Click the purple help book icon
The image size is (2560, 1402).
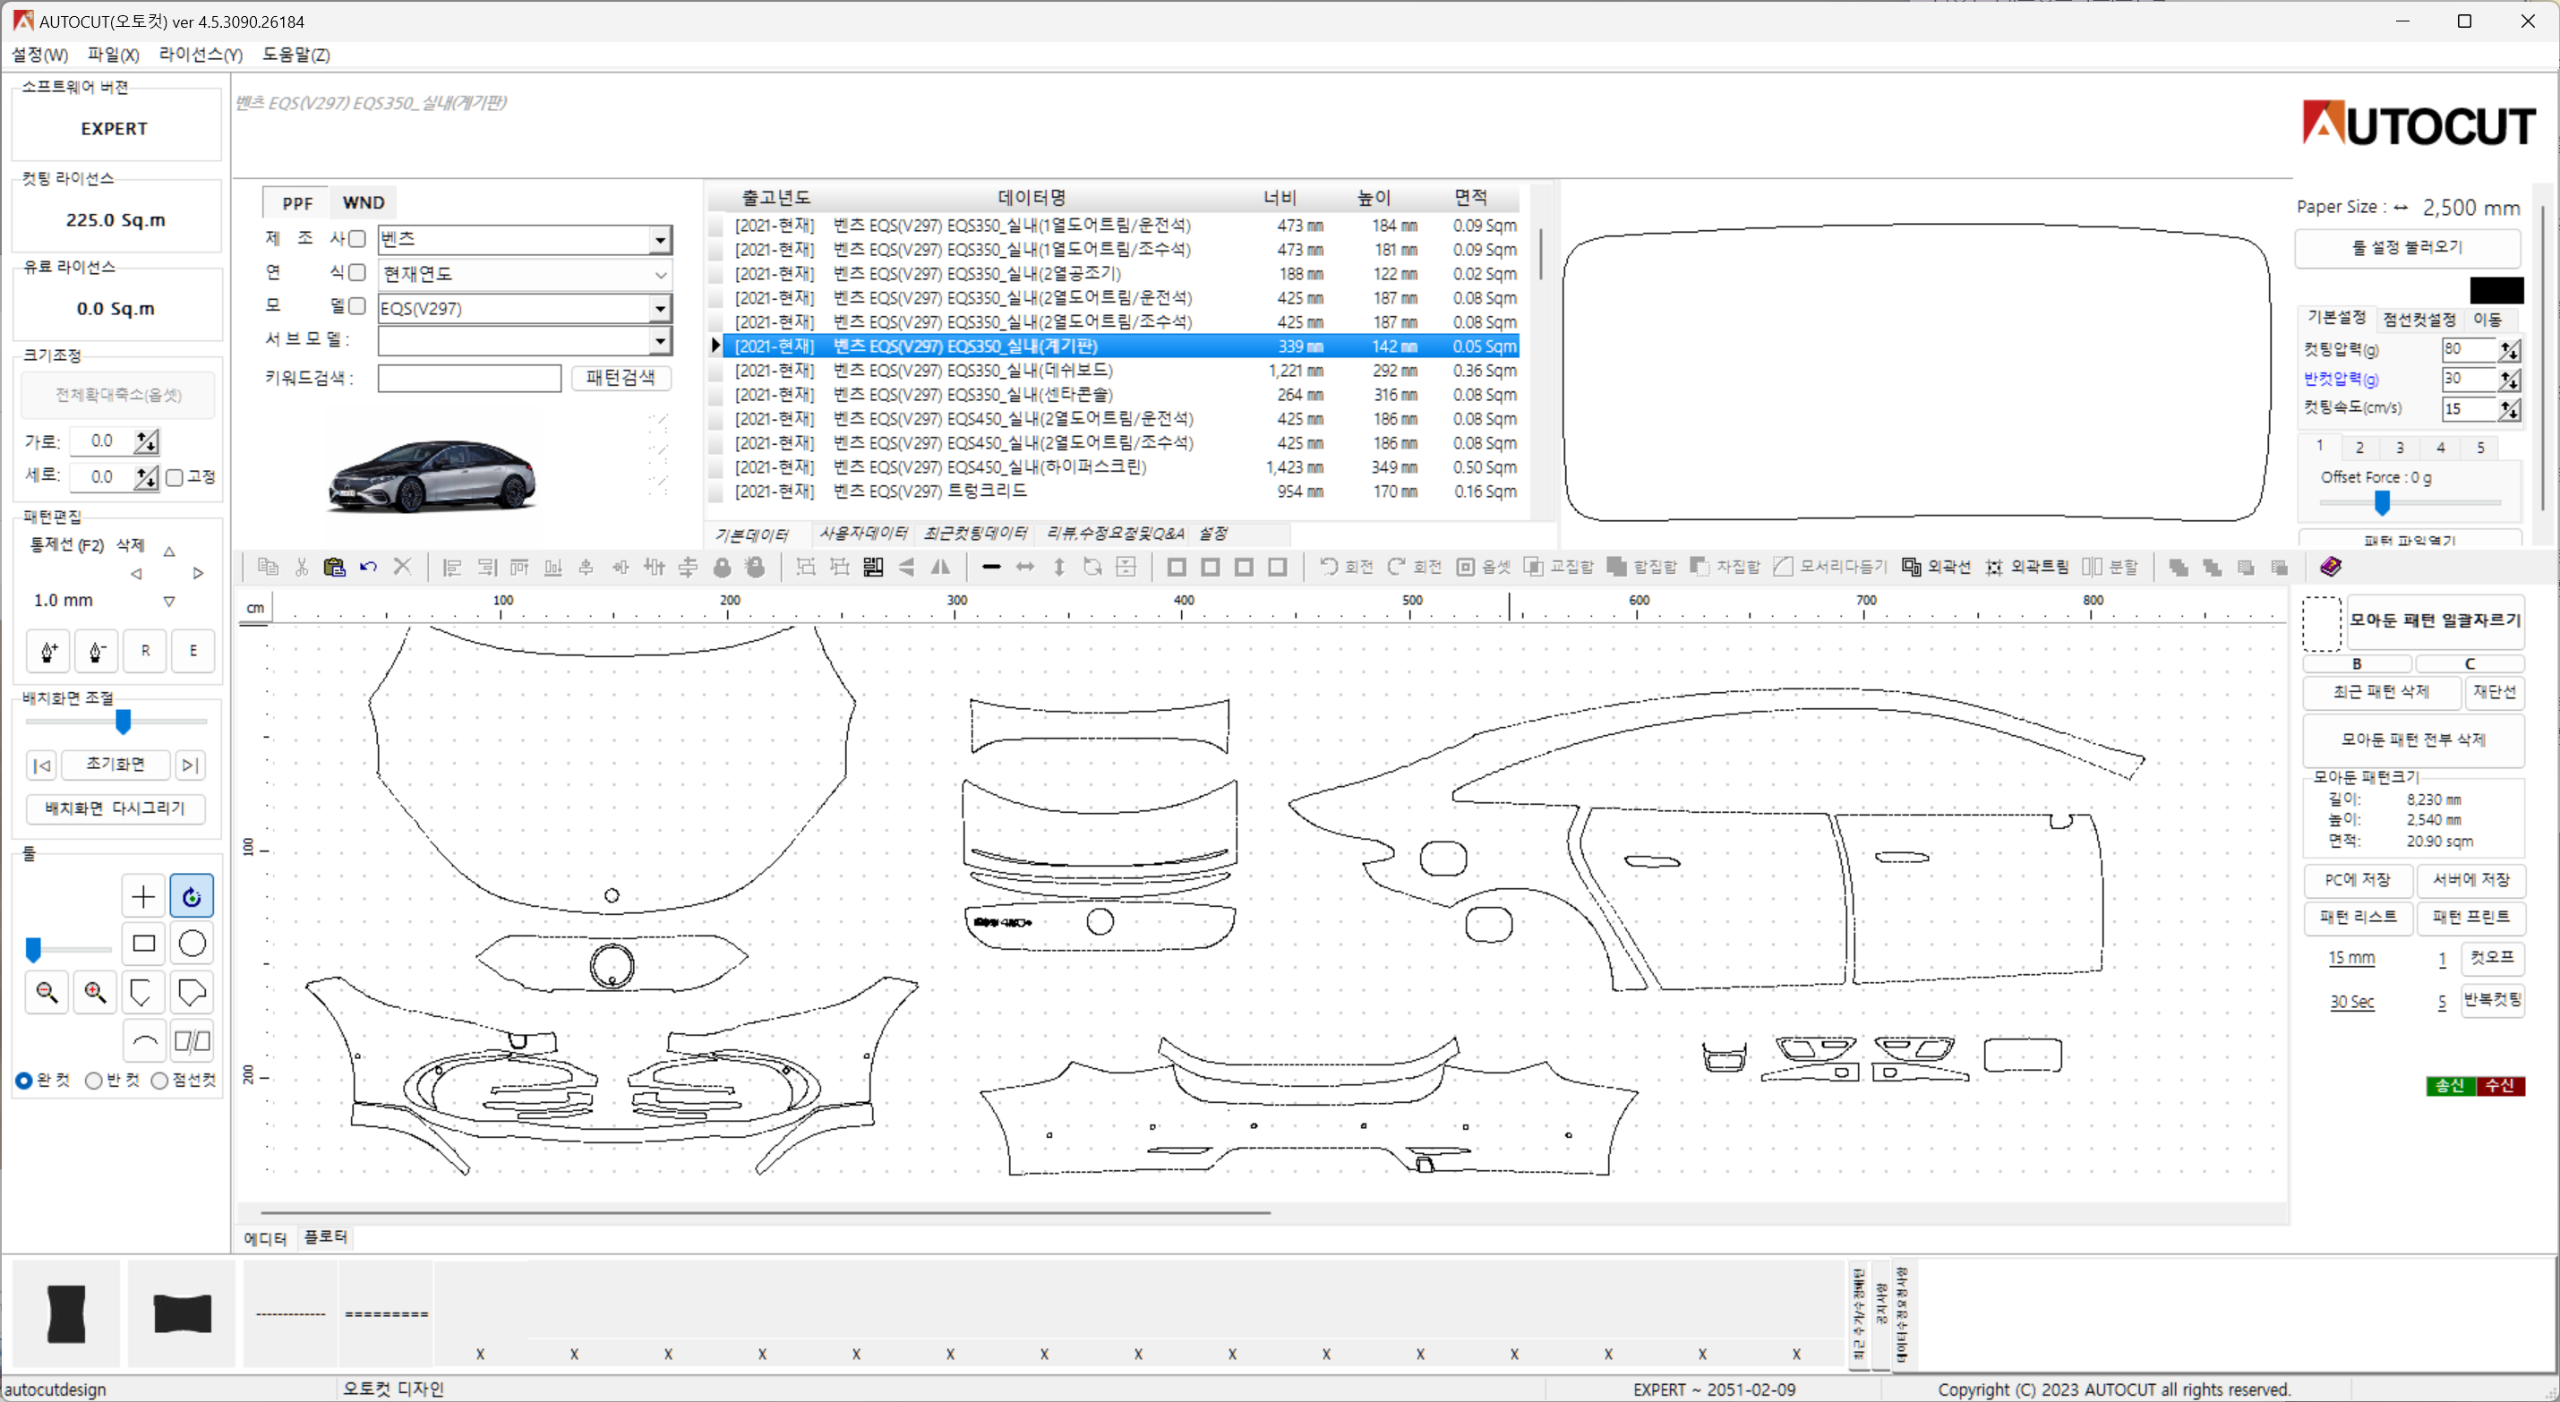tap(2331, 567)
